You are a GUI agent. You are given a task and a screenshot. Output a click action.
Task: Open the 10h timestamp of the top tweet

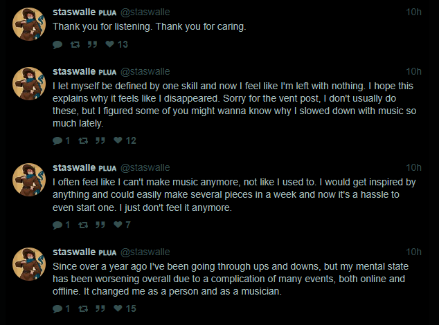click(413, 12)
